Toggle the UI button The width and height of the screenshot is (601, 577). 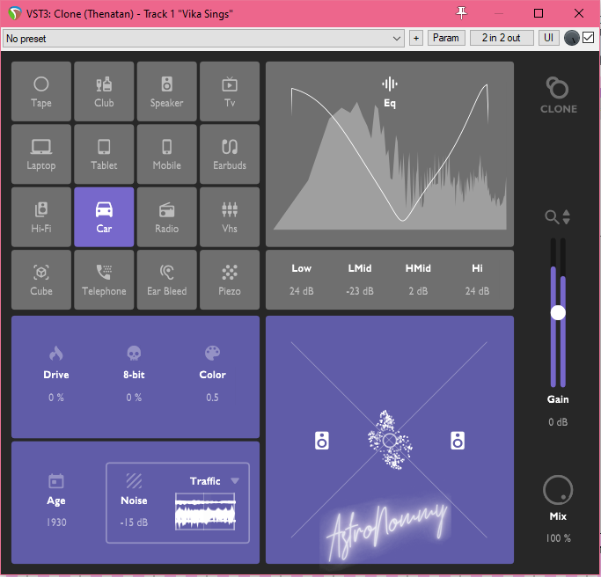(548, 39)
